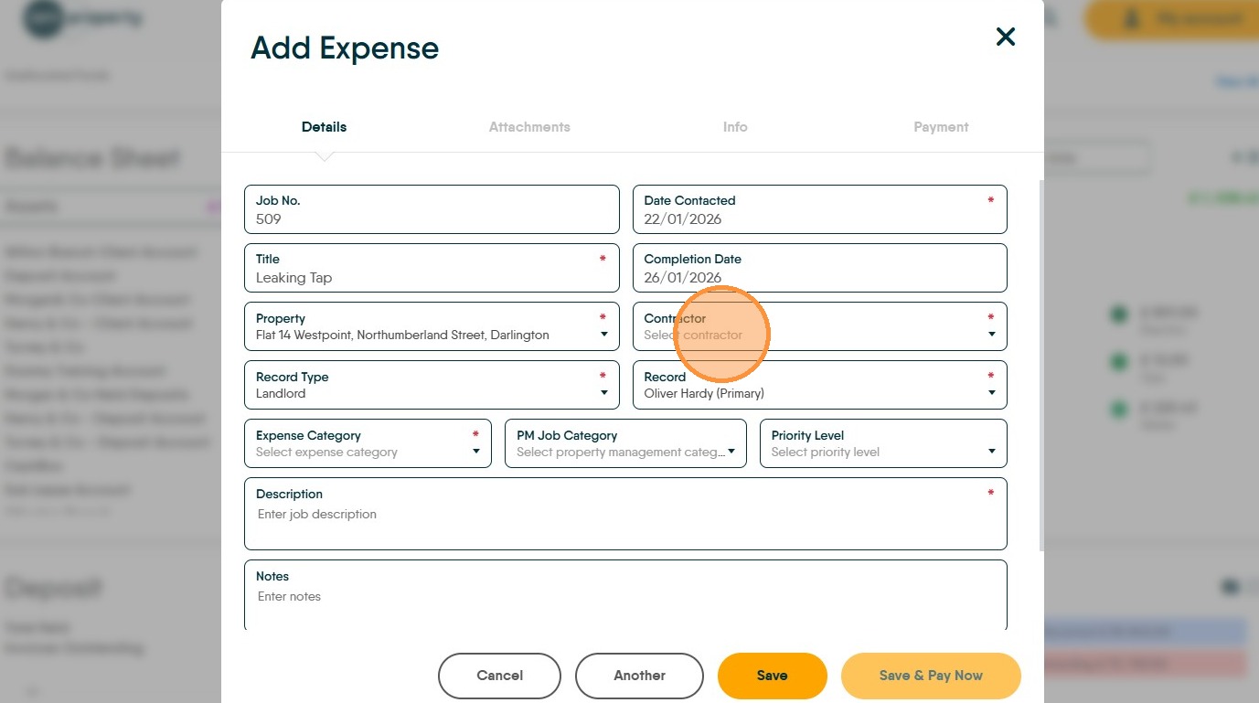Click the Cancel button
Screen dimensions: 1259x703
499,676
